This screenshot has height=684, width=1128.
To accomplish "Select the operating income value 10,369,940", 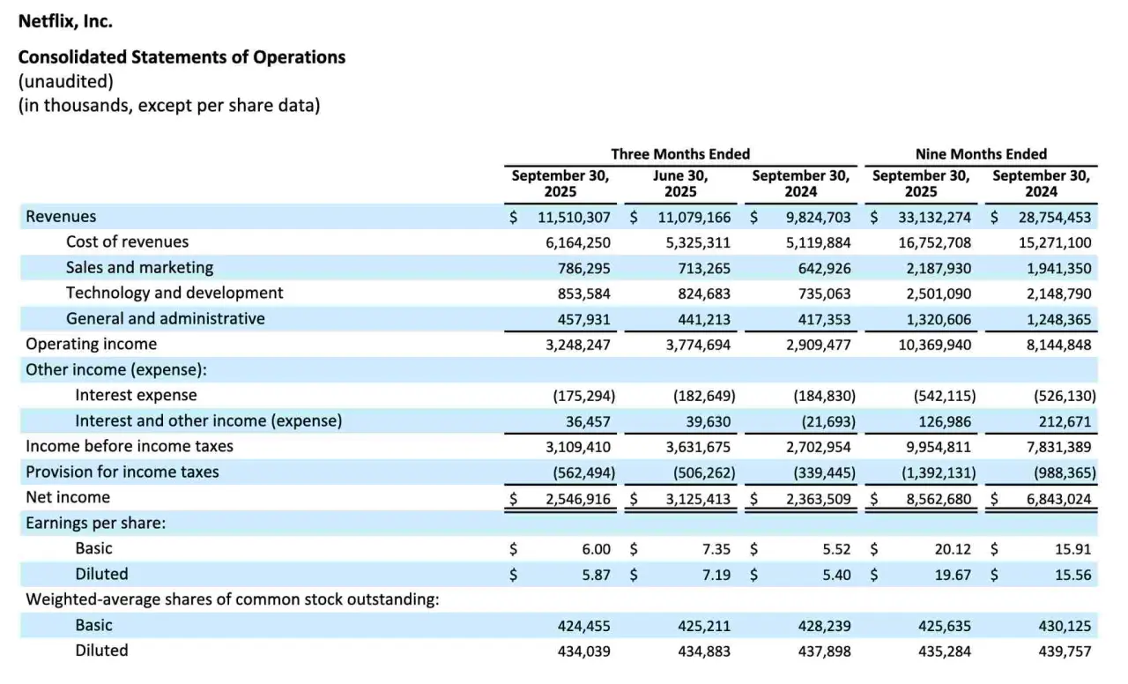I will pyautogui.click(x=935, y=345).
